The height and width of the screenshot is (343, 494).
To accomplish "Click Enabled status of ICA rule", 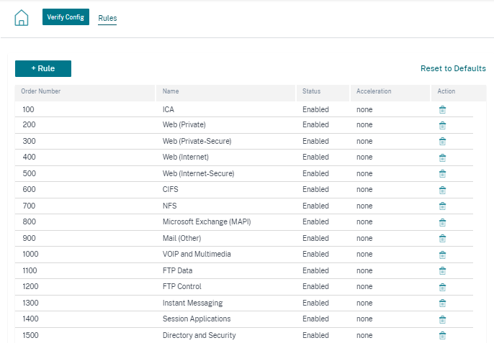I will coord(315,109).
